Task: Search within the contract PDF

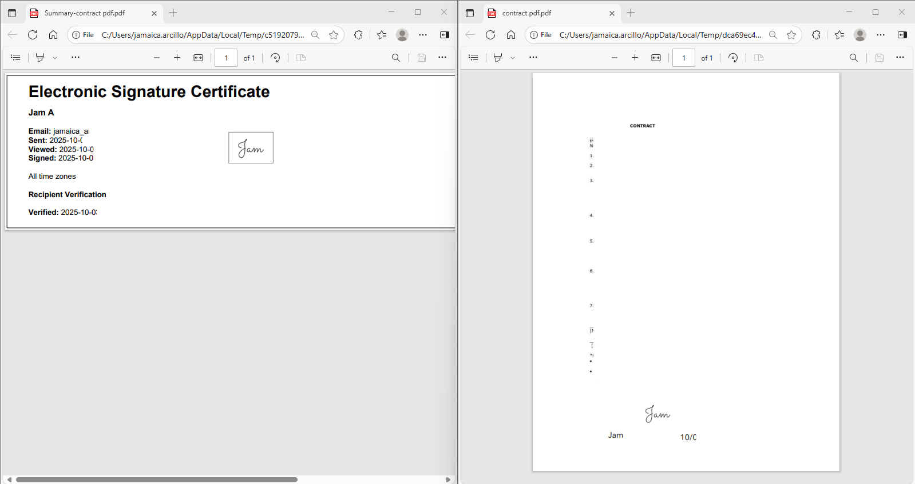Action: [854, 58]
